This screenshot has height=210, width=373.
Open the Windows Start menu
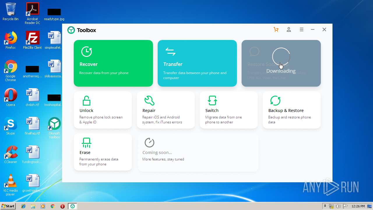coord(8,206)
